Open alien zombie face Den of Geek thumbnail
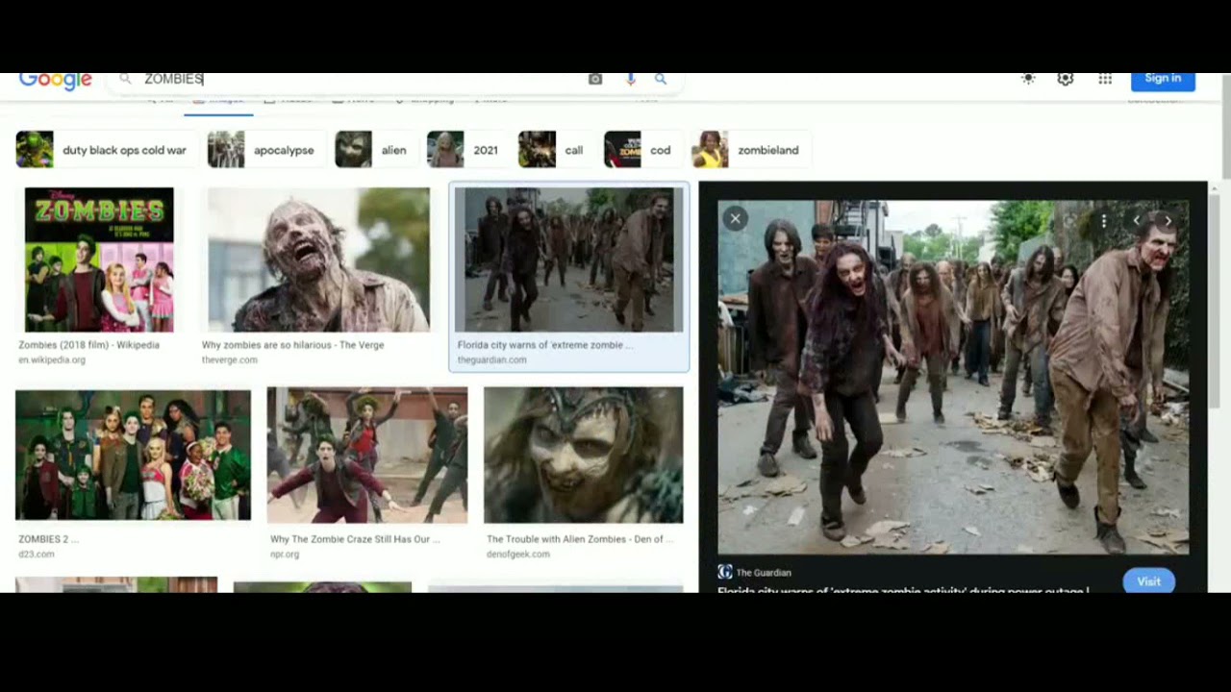 584,455
